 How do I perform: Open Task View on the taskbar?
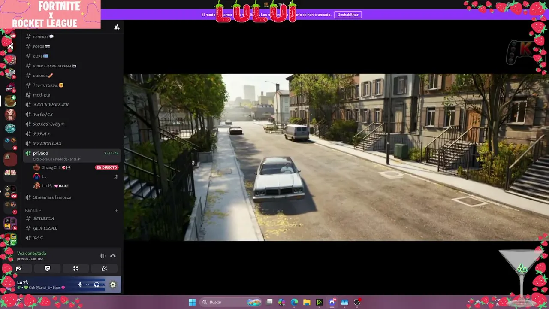pos(270,302)
